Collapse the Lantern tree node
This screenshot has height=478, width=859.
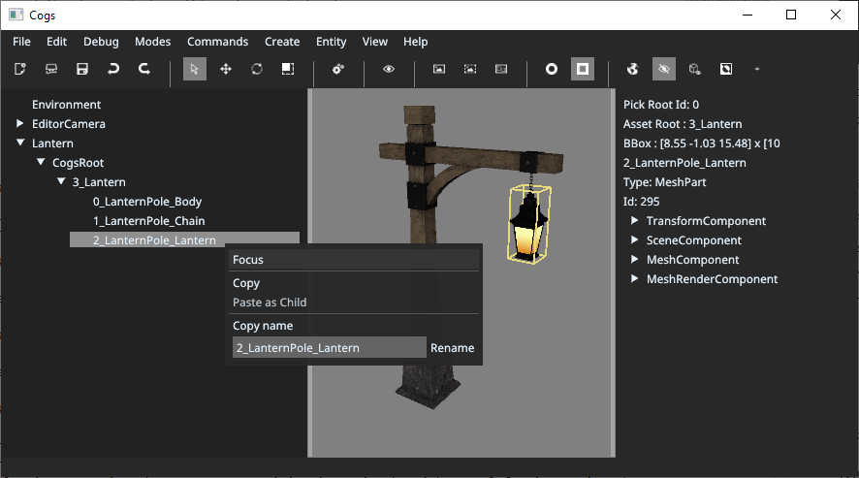point(20,143)
